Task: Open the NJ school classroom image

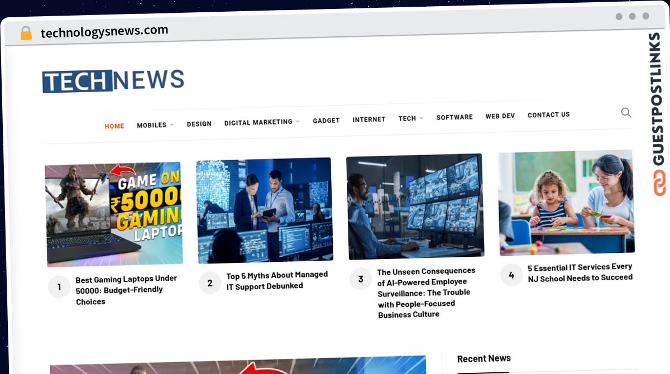Action: pyautogui.click(x=566, y=203)
